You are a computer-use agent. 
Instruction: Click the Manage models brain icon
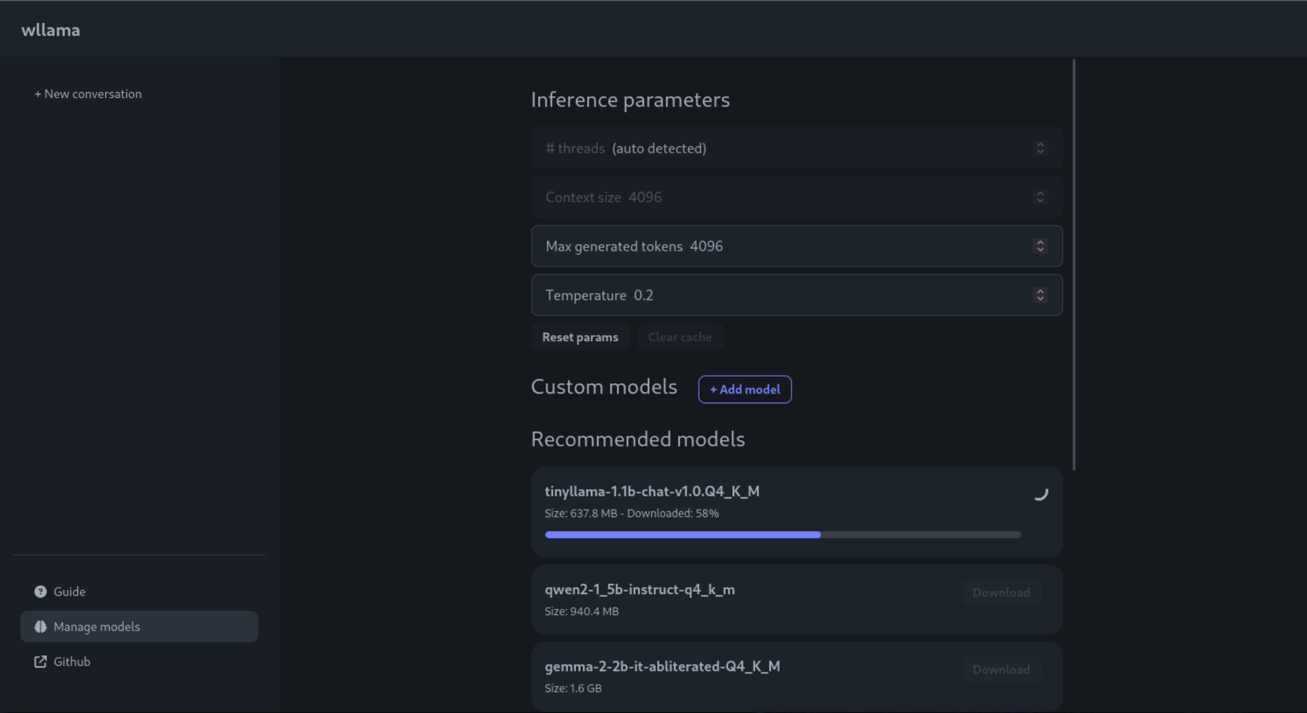(x=40, y=626)
